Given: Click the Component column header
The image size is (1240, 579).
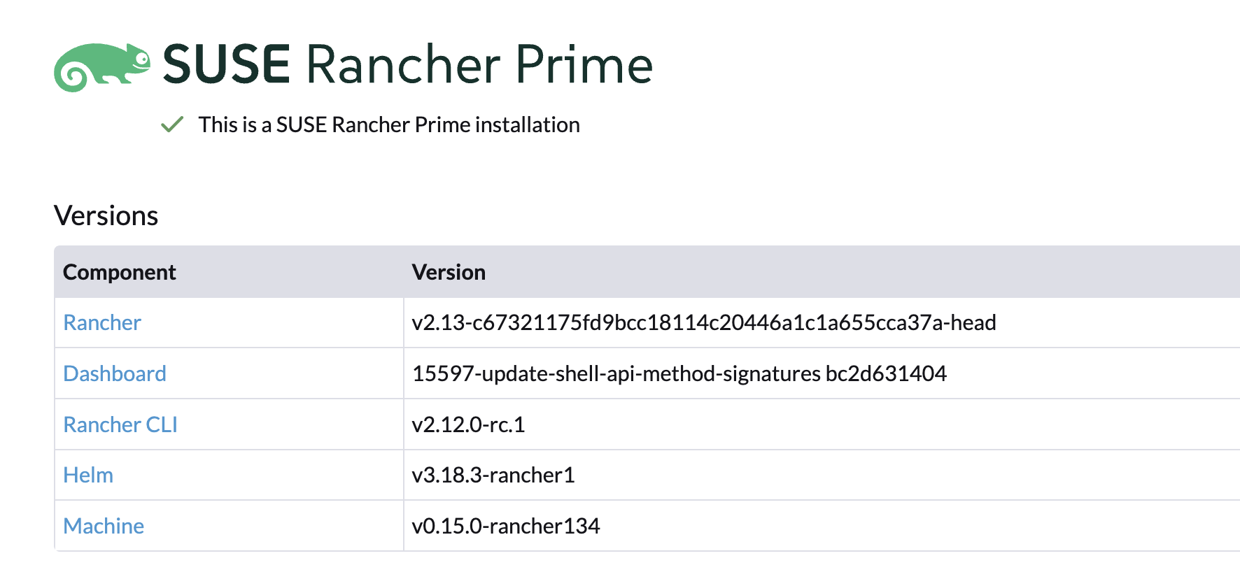Looking at the screenshot, I should [x=119, y=272].
